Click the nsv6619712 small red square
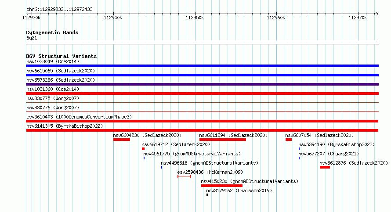 [143, 149]
